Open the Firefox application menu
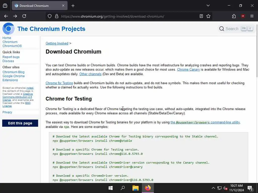The image size is (258, 193). (x=252, y=16)
